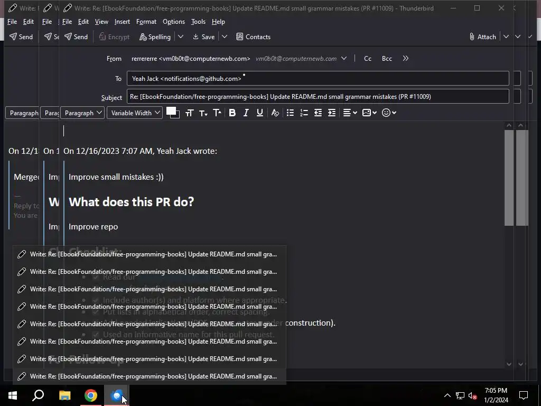Open the File menu in front window
The width and height of the screenshot is (541, 406).
67,21
